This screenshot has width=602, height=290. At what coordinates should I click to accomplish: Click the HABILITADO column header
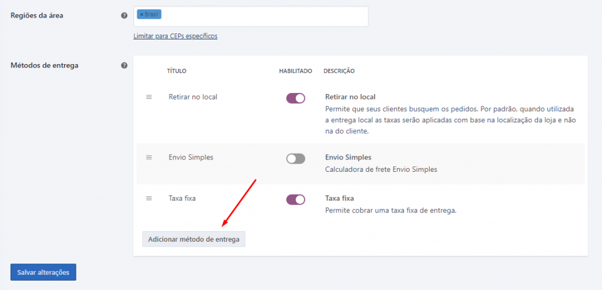[296, 71]
